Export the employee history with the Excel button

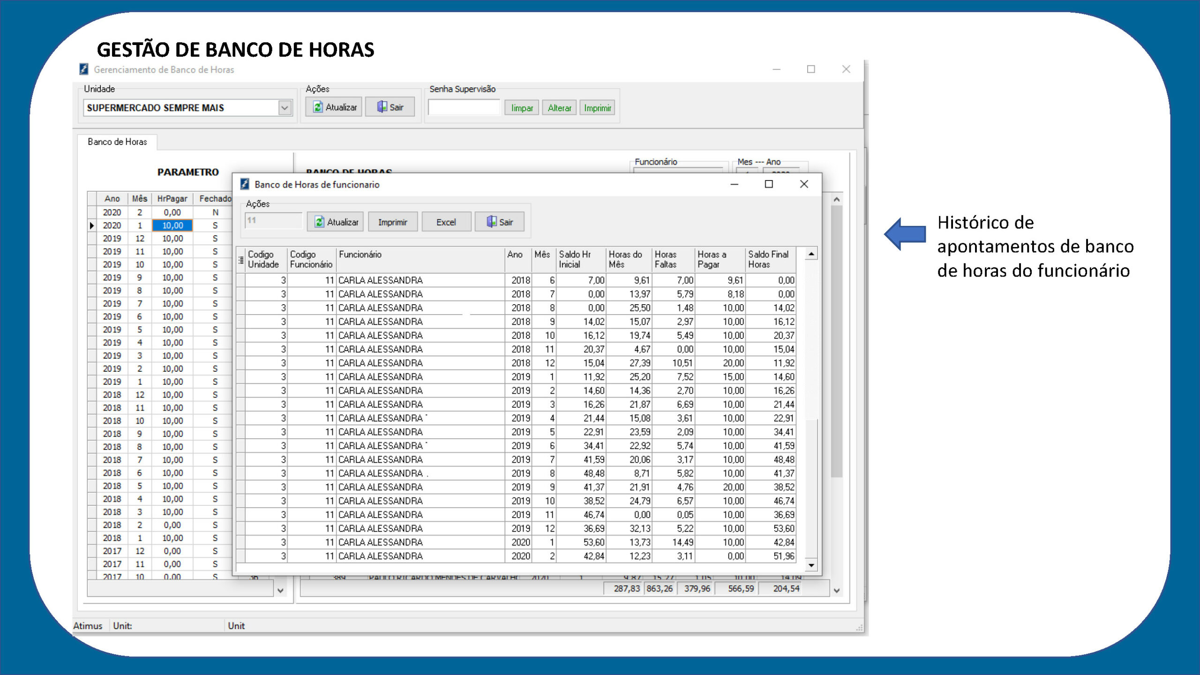446,222
